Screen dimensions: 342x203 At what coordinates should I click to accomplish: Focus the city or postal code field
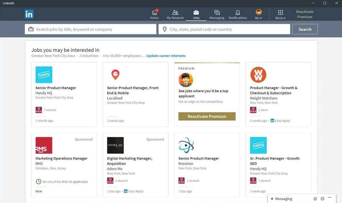[x=224, y=29]
